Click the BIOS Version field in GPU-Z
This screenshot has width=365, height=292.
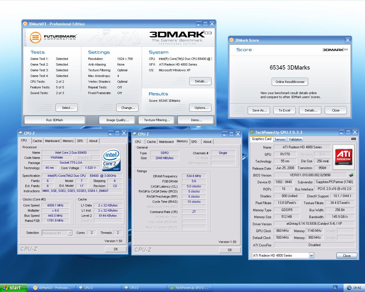pyautogui.click(x=310, y=175)
